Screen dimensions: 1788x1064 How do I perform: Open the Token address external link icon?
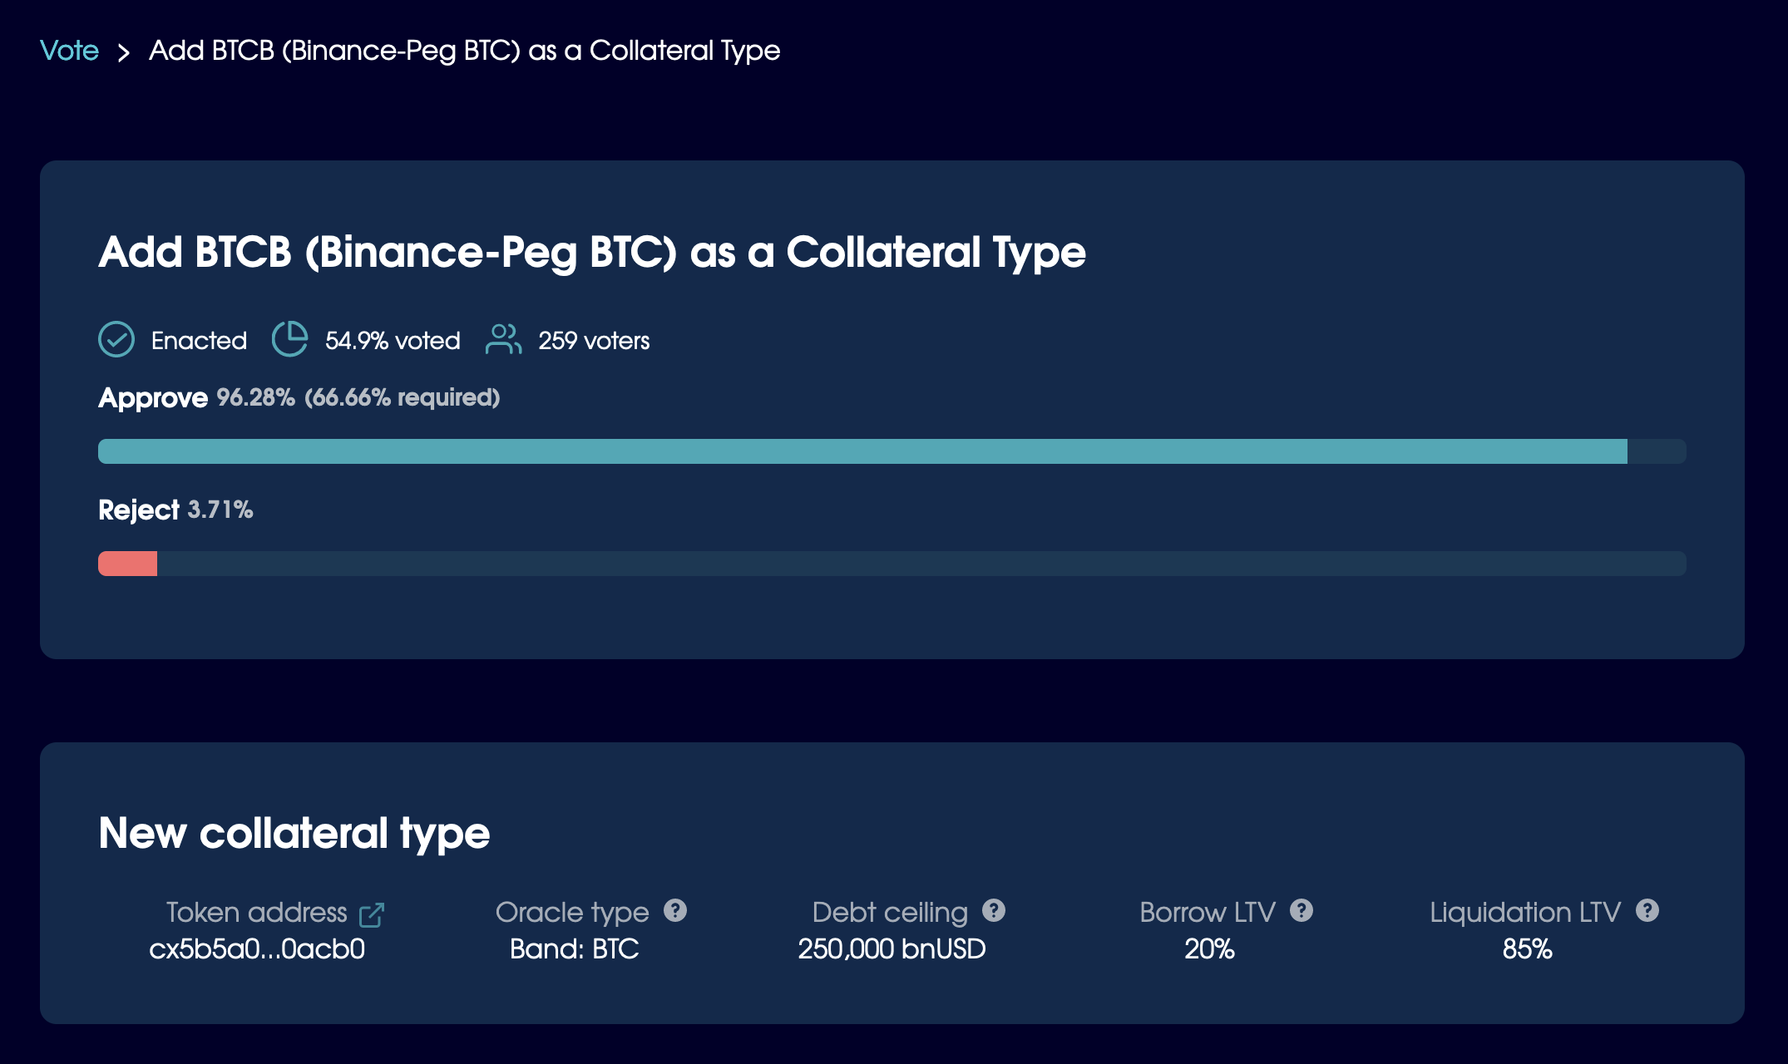pyautogui.click(x=371, y=914)
